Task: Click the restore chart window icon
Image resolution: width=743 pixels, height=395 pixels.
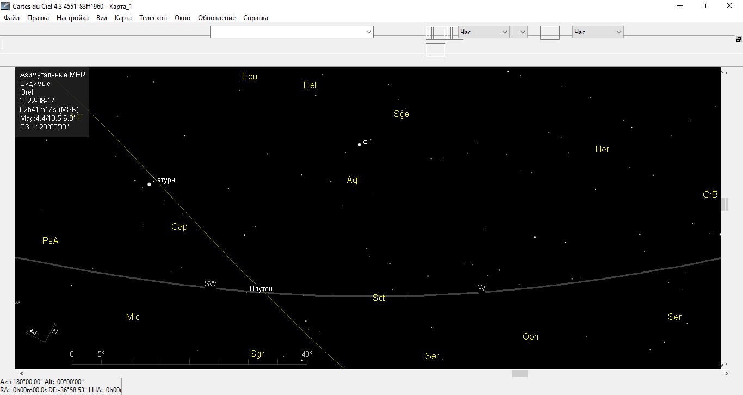Action: [x=738, y=40]
